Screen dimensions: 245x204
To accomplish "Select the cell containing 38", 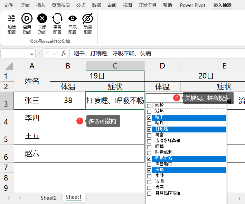I will point(68,101).
